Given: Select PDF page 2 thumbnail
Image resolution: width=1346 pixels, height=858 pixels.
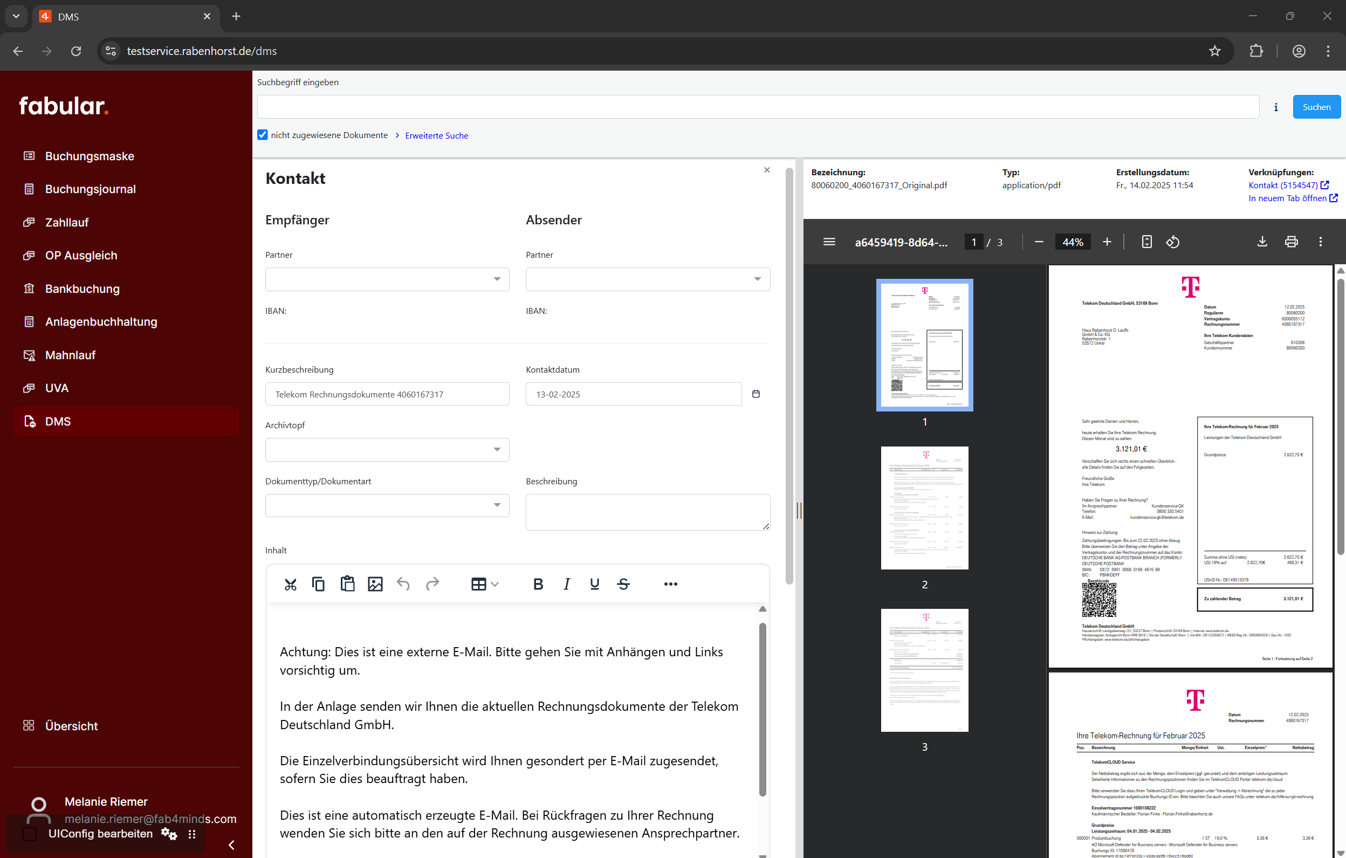Looking at the screenshot, I should 924,507.
